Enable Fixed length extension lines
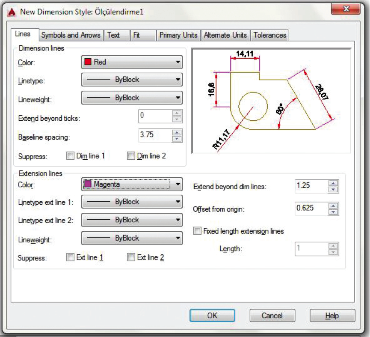This screenshot has height=337, width=370. pos(197,231)
